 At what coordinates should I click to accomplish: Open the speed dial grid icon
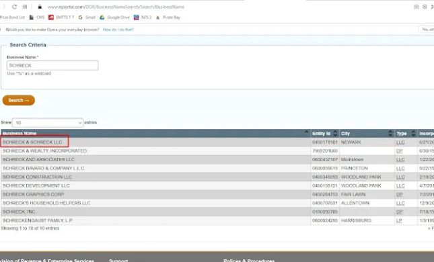tap(25, 7)
